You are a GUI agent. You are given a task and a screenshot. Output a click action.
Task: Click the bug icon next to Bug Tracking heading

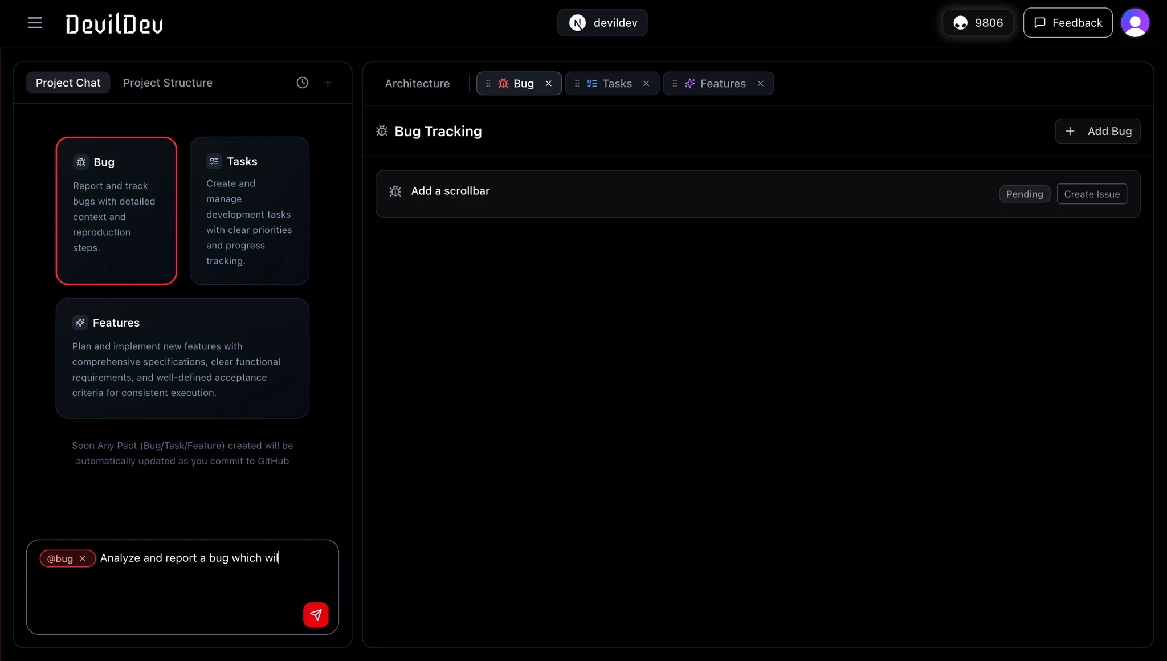coord(382,131)
